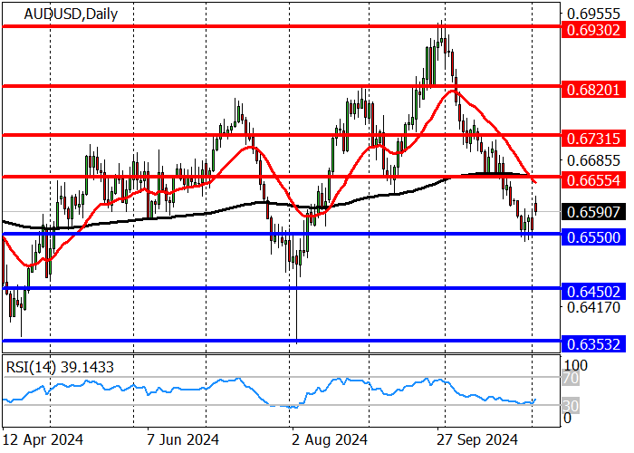Click the 0.66855 price scale value
This screenshot has width=634, height=453.
click(593, 161)
